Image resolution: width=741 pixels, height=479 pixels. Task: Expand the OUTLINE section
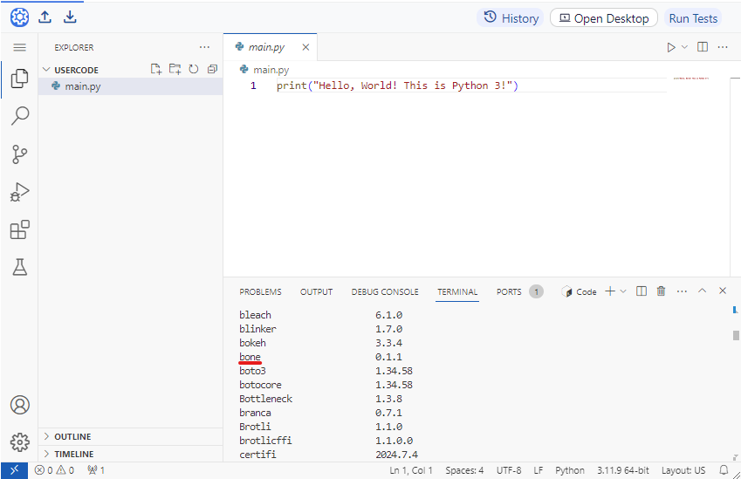pos(72,436)
